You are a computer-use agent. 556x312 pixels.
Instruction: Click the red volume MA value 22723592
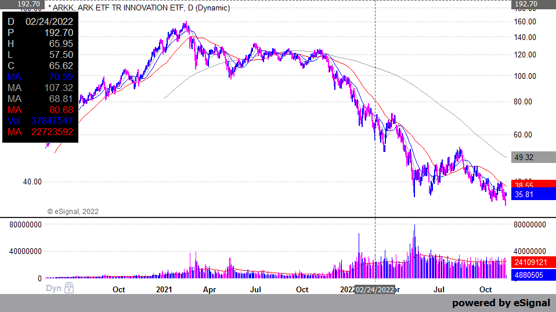[52, 132]
